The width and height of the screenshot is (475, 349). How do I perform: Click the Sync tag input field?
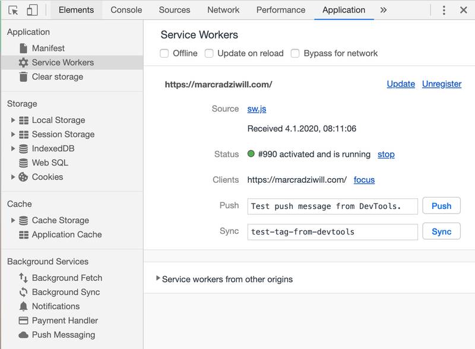(332, 231)
